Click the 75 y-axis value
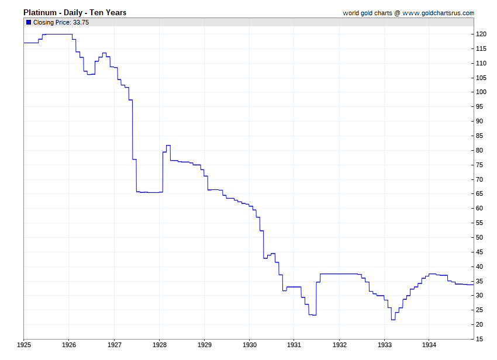 pos(479,165)
